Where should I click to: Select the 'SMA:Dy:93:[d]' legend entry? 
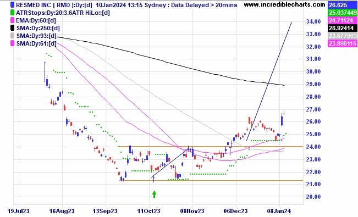(36, 36)
